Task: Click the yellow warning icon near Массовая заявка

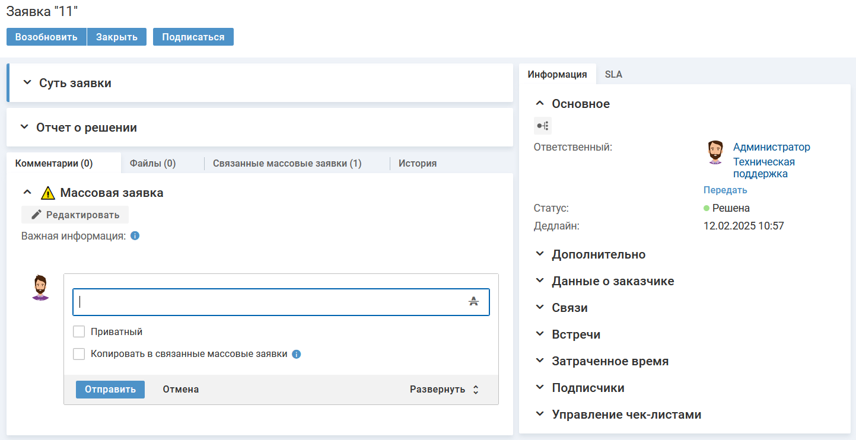Action: (x=47, y=193)
